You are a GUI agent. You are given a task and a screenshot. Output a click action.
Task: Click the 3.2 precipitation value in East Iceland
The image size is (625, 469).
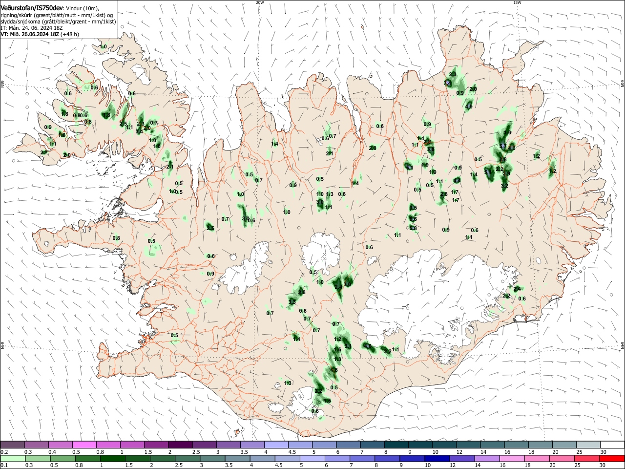pyautogui.click(x=505, y=186)
